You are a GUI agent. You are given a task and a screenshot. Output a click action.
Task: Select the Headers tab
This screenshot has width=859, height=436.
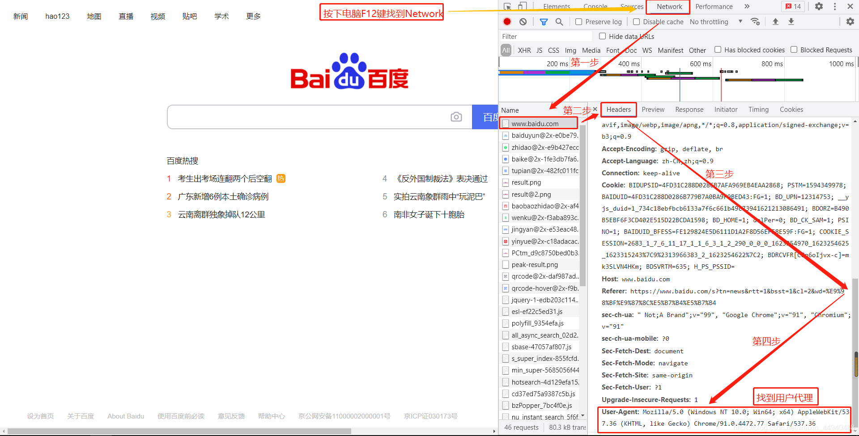619,110
